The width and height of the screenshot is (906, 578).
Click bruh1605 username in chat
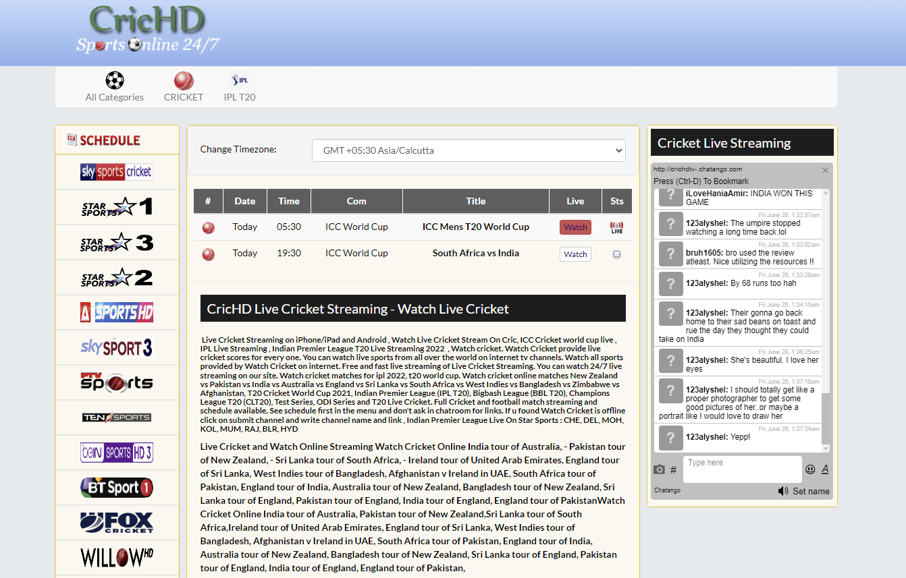(x=705, y=253)
